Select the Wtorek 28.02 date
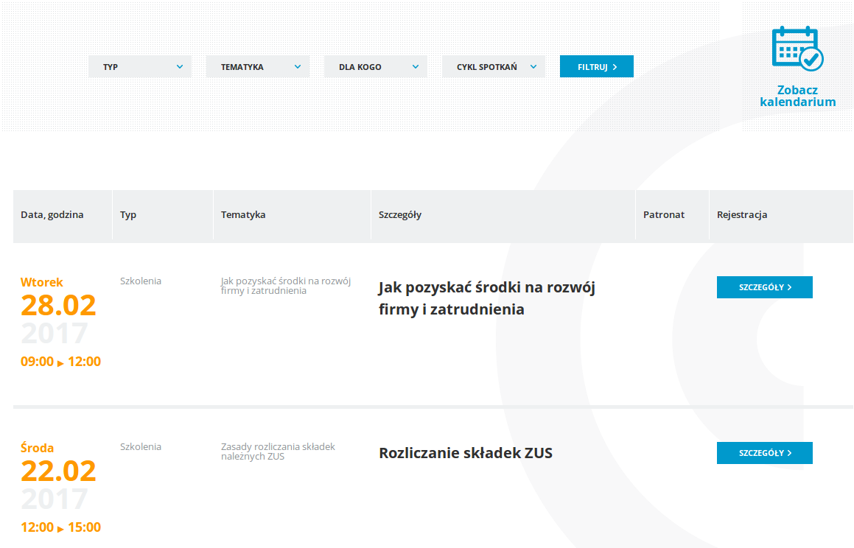This screenshot has height=548, width=854. 58,297
